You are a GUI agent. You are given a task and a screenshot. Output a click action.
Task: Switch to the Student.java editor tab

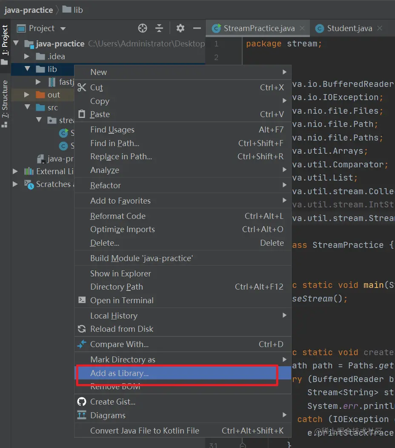pyautogui.click(x=349, y=28)
